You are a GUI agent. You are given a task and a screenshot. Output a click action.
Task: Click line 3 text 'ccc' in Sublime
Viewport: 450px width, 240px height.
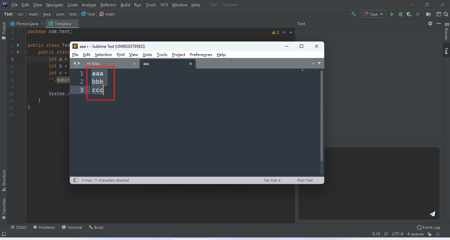coord(98,90)
